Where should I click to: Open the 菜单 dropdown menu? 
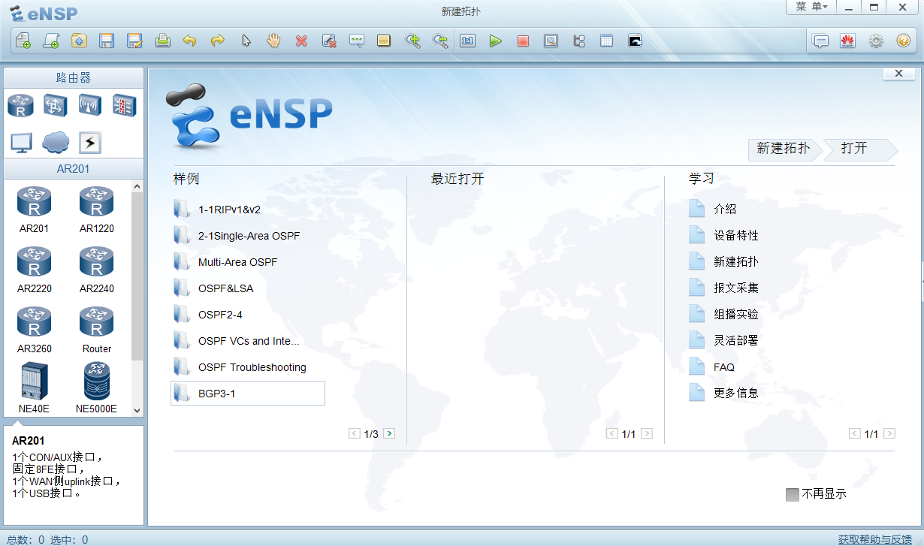[812, 7]
